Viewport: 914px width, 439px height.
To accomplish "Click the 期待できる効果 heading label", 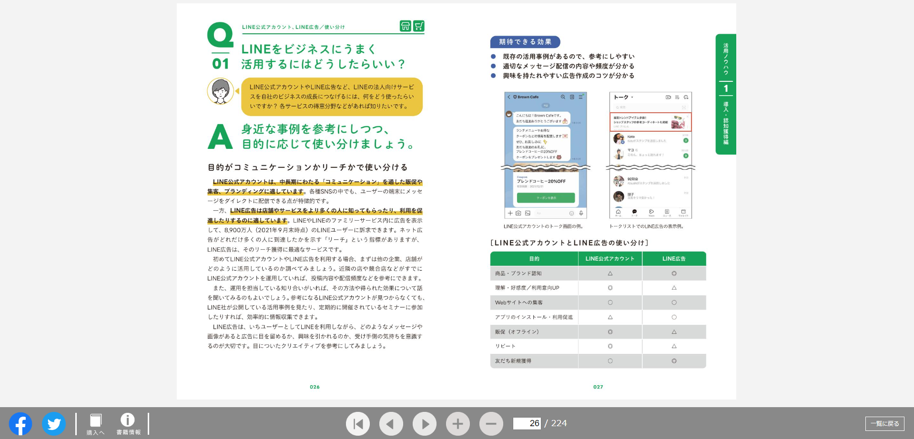I will [526, 42].
